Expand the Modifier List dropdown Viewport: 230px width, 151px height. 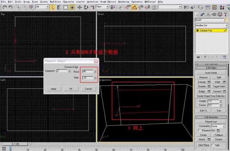coord(226,25)
